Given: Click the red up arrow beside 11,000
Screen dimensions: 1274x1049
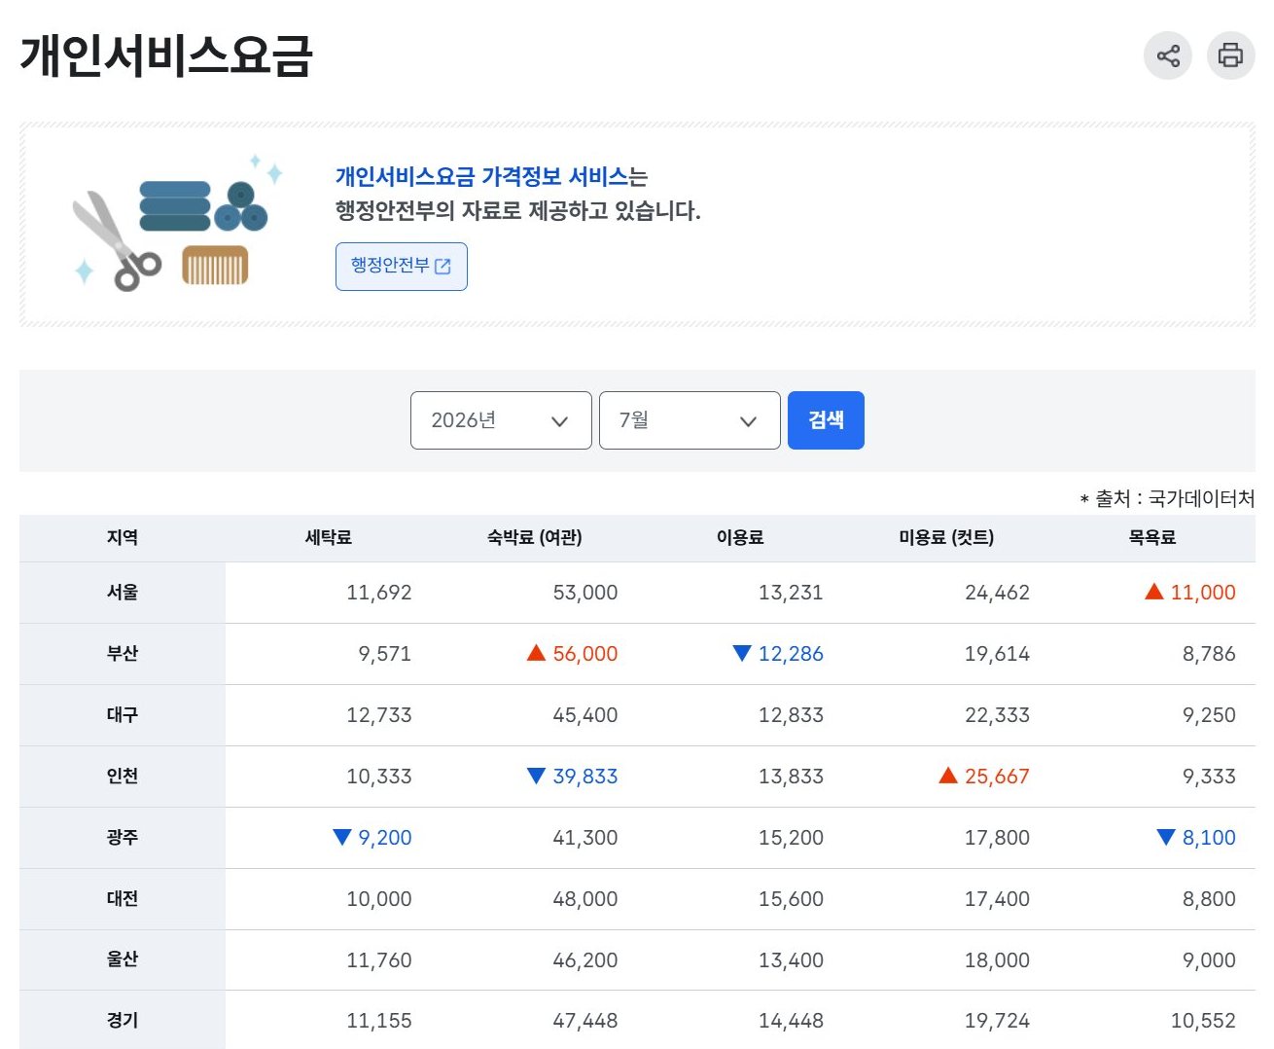Looking at the screenshot, I should click(x=1154, y=592).
